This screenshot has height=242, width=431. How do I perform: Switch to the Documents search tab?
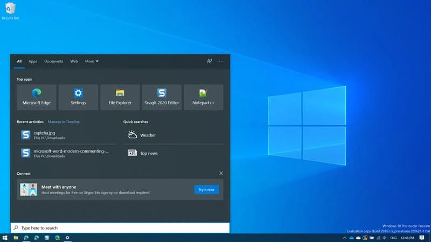(53, 61)
